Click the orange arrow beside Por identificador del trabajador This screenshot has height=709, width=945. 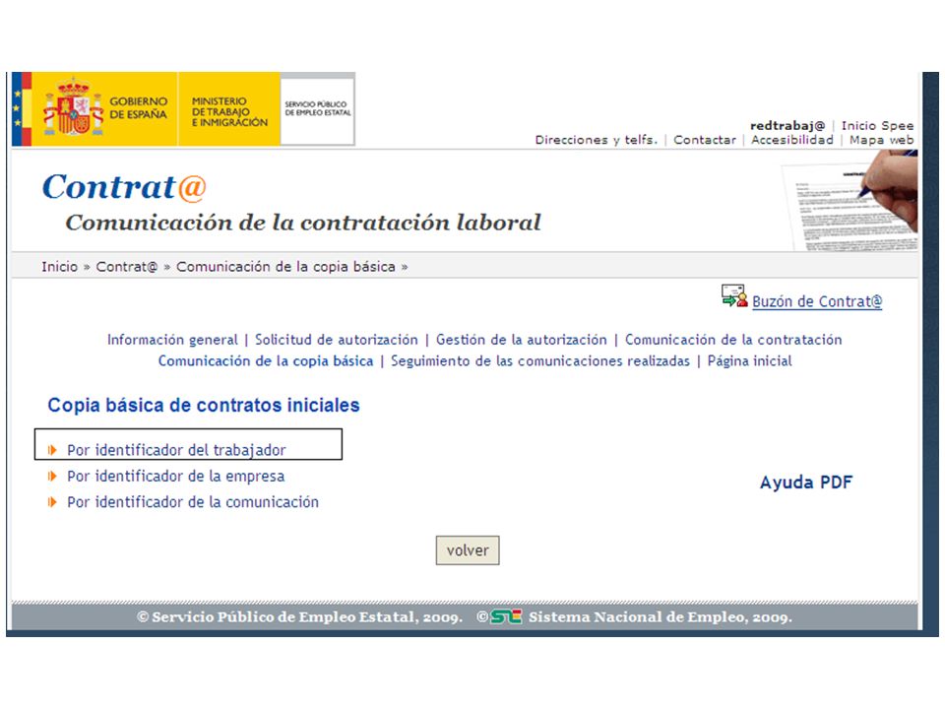tap(52, 450)
